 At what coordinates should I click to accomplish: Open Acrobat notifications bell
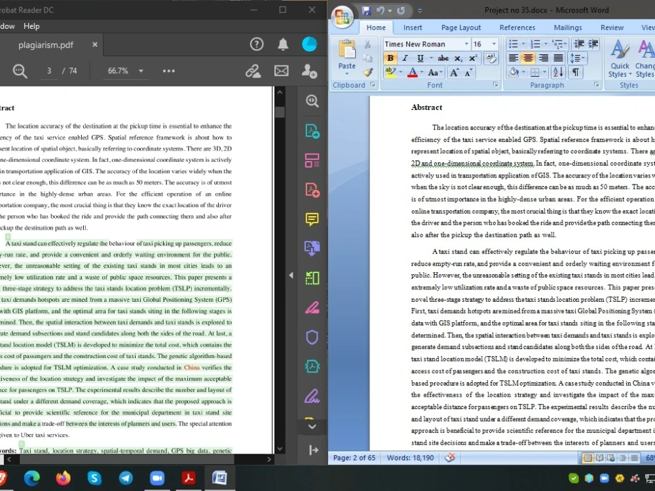click(283, 45)
